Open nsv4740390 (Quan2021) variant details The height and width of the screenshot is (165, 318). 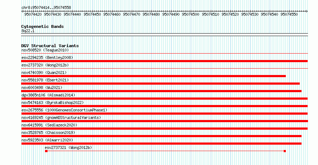(x=44, y=72)
